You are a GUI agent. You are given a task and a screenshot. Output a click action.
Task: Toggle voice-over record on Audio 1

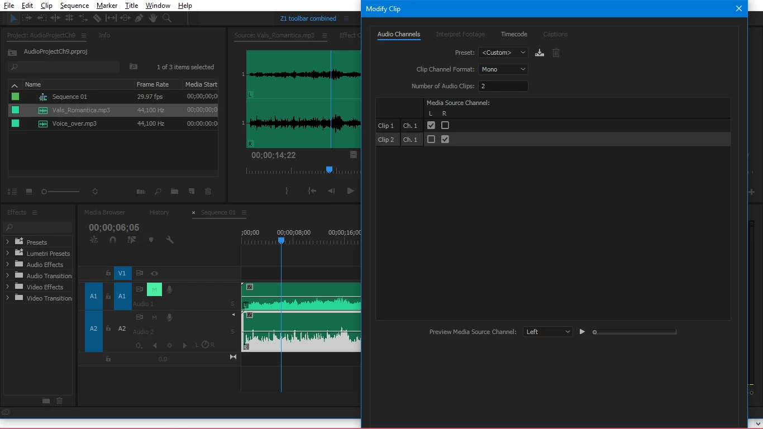(169, 289)
